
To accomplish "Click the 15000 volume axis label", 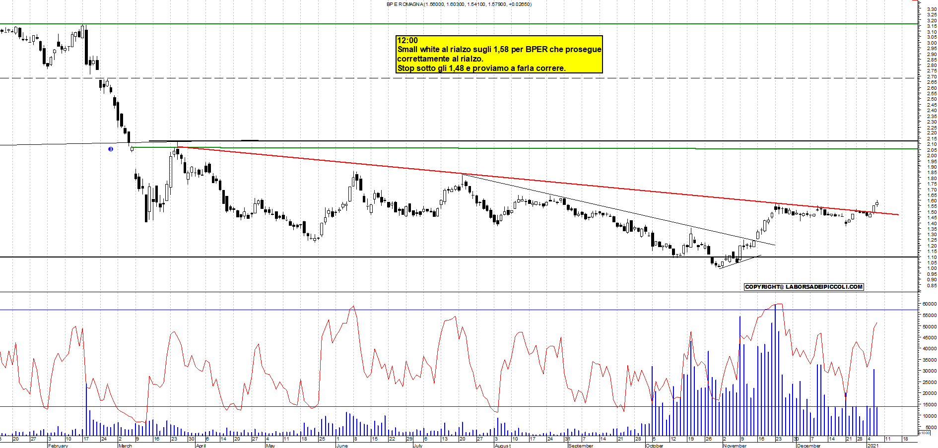I will tap(929, 404).
